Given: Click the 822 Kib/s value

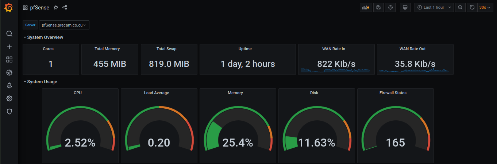Looking at the screenshot, I should coord(336,64).
